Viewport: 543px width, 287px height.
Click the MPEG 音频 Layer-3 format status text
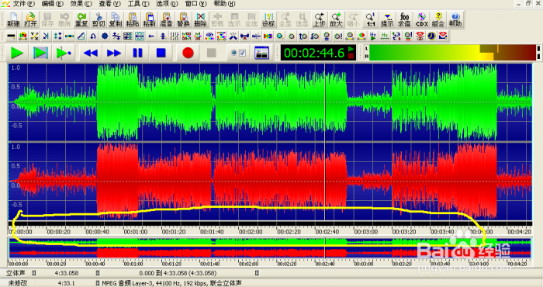(x=171, y=283)
